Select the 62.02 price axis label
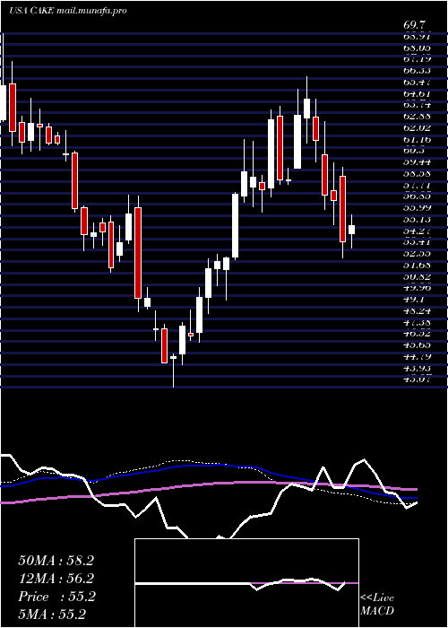The height and width of the screenshot is (628, 448). tap(417, 127)
